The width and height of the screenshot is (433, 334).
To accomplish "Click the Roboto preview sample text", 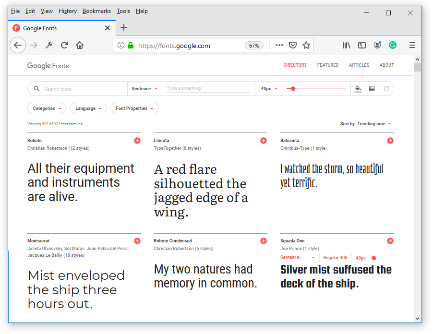I will point(81,182).
